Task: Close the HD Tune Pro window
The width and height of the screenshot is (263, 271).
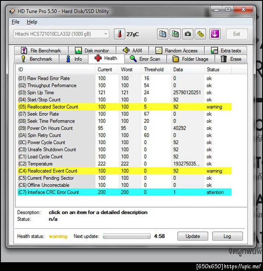Action: pos(243,10)
